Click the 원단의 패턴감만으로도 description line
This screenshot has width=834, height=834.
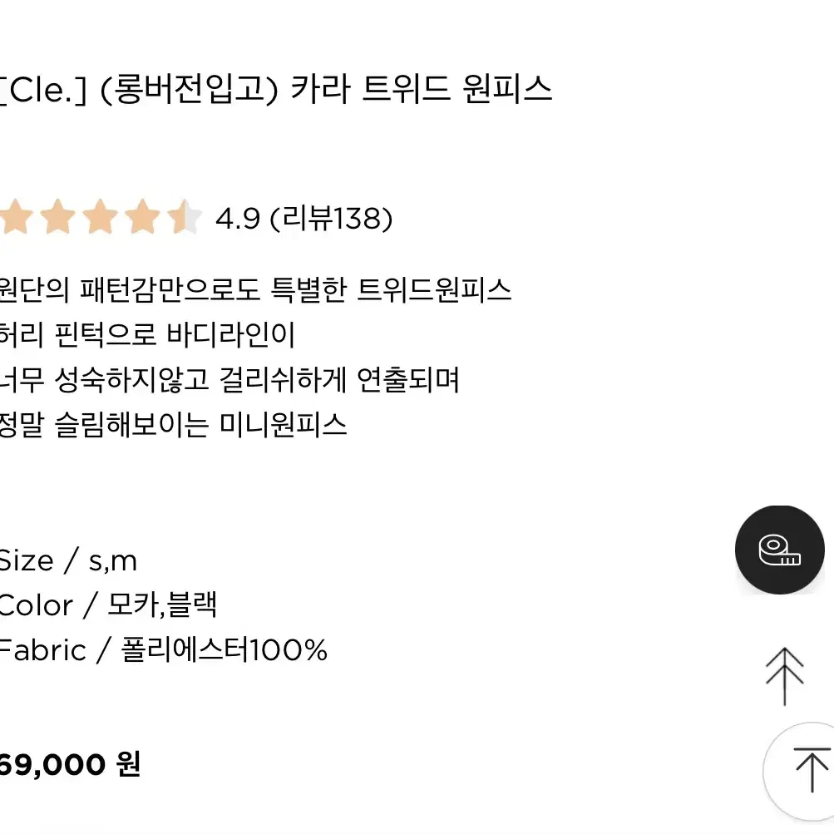point(255,290)
